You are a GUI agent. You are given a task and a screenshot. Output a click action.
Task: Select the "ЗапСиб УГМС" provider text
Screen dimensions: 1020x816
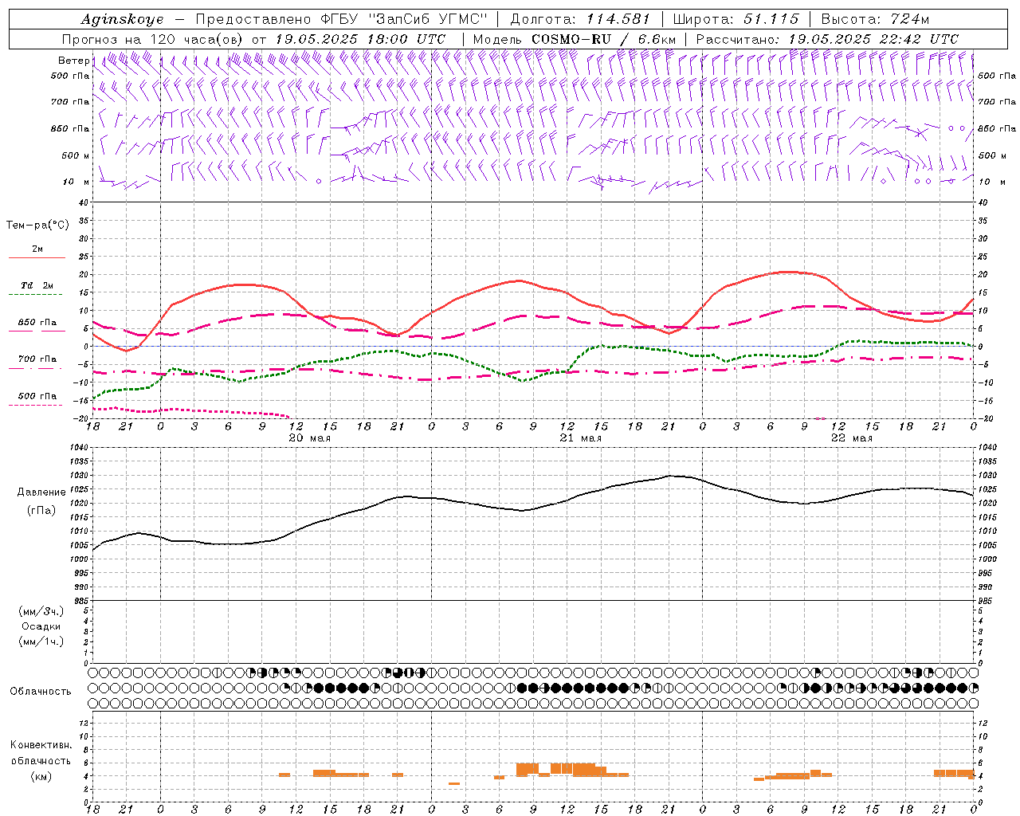tap(427, 19)
